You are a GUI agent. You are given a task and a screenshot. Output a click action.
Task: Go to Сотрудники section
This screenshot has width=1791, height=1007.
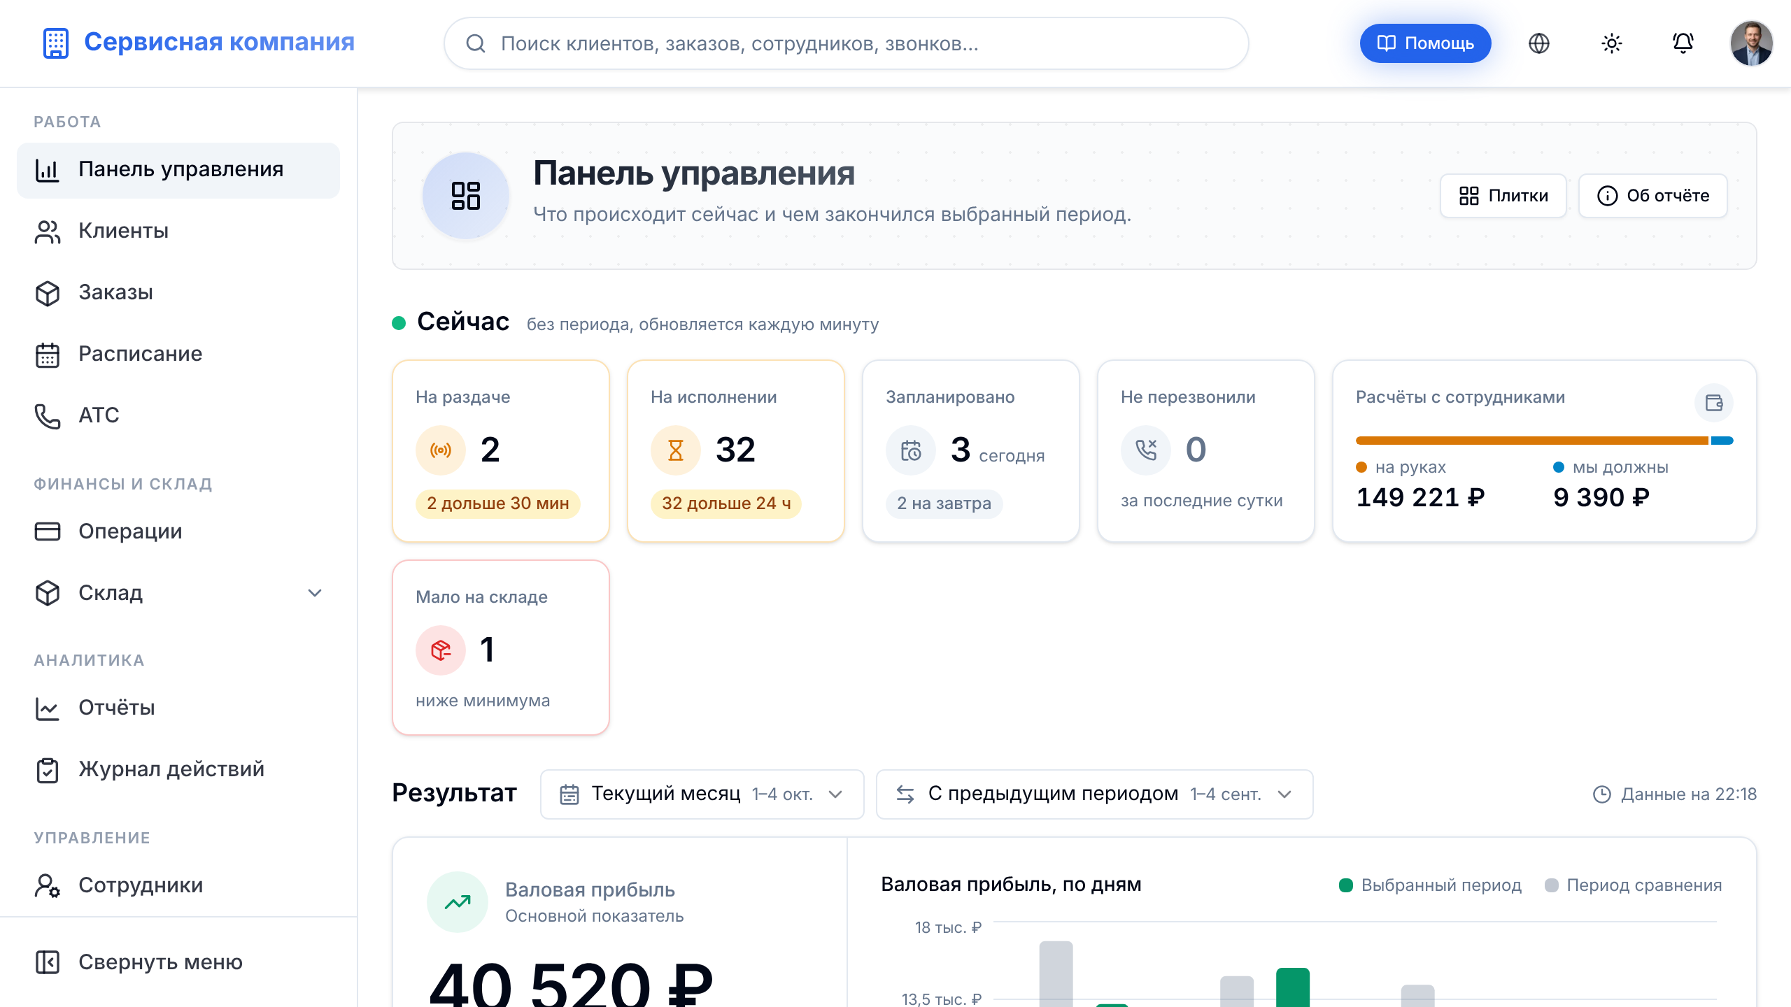178,885
